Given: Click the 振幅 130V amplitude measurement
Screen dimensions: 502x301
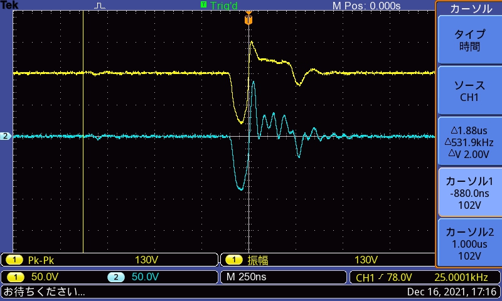Looking at the screenshot, I should click(328, 260).
